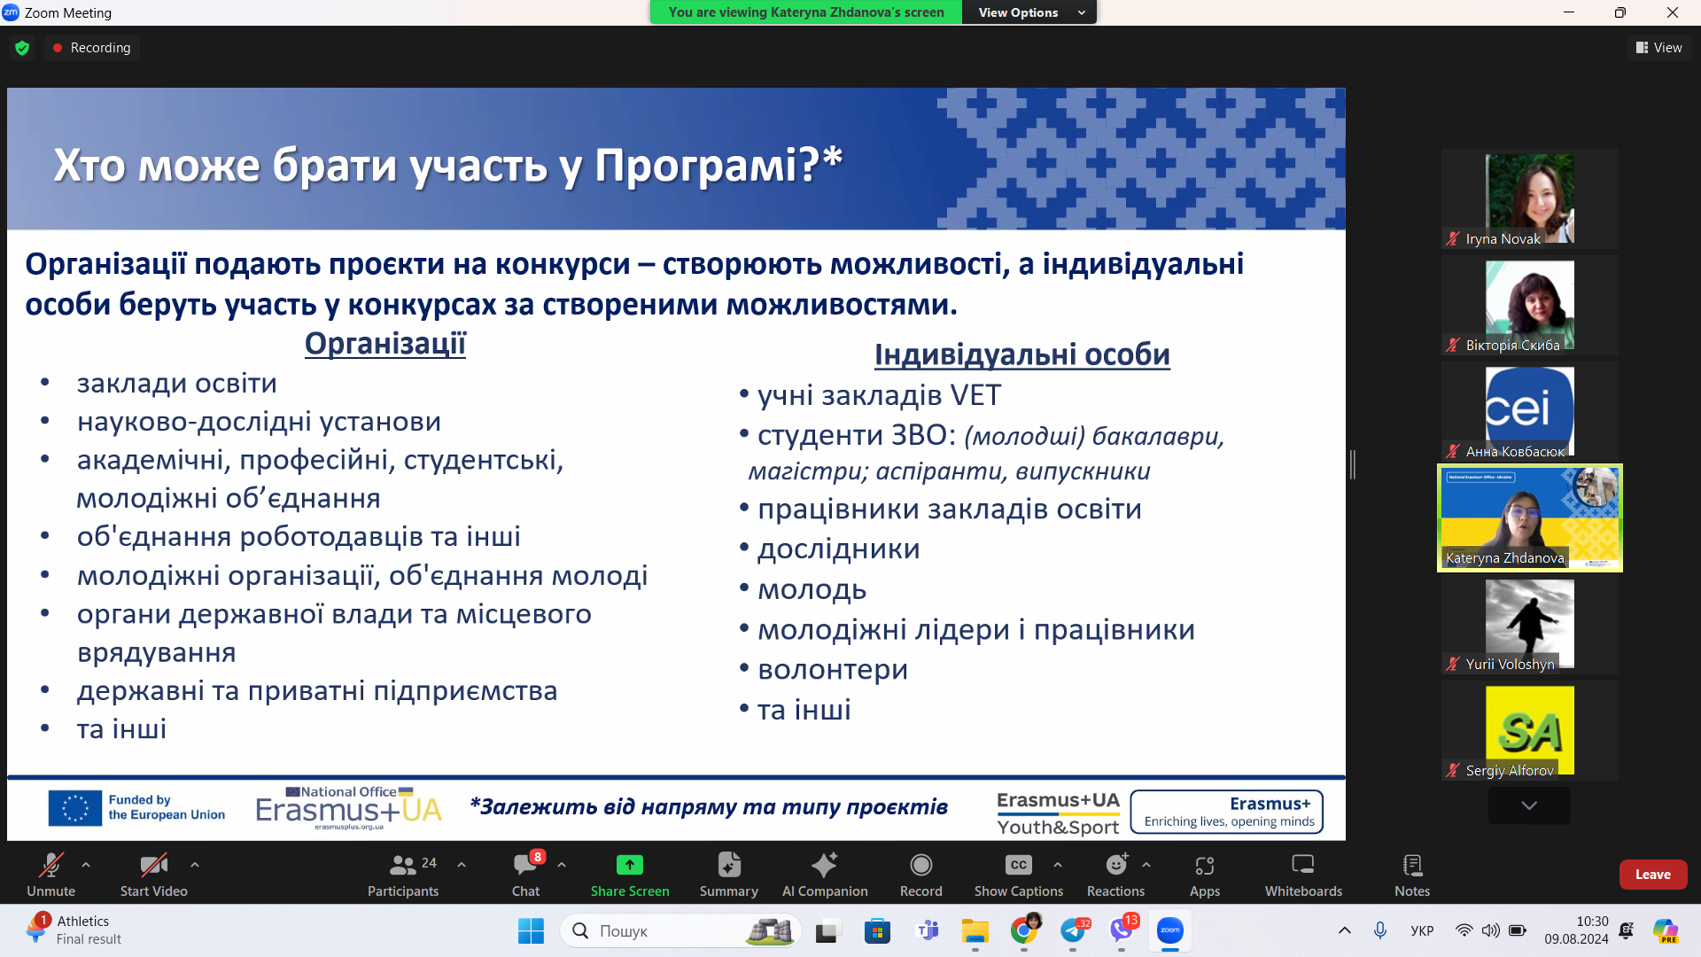Select Kateryna Zhdanova's video thumbnail
Image resolution: width=1701 pixels, height=957 pixels.
coord(1528,518)
